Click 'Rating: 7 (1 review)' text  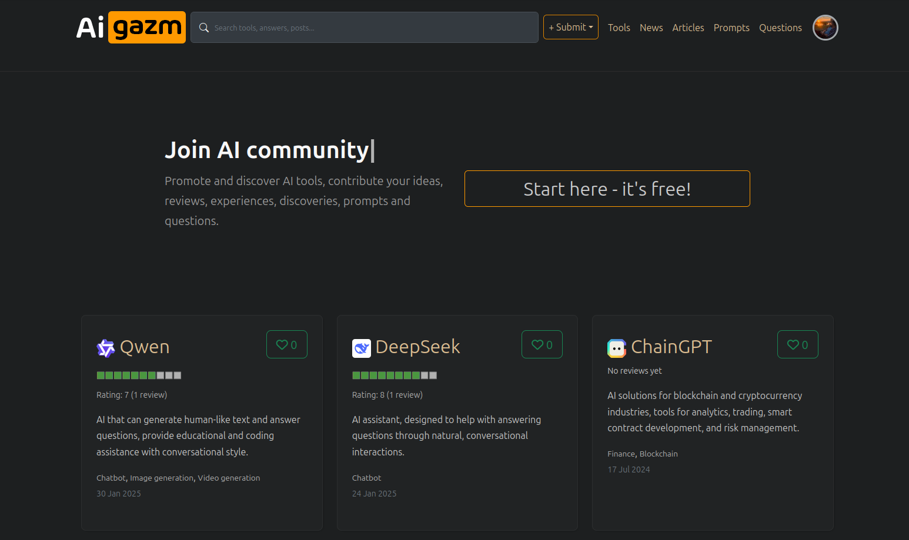click(132, 395)
